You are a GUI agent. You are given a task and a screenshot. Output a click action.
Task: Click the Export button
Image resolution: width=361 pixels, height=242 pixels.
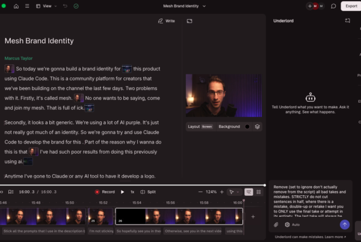pyautogui.click(x=351, y=6)
